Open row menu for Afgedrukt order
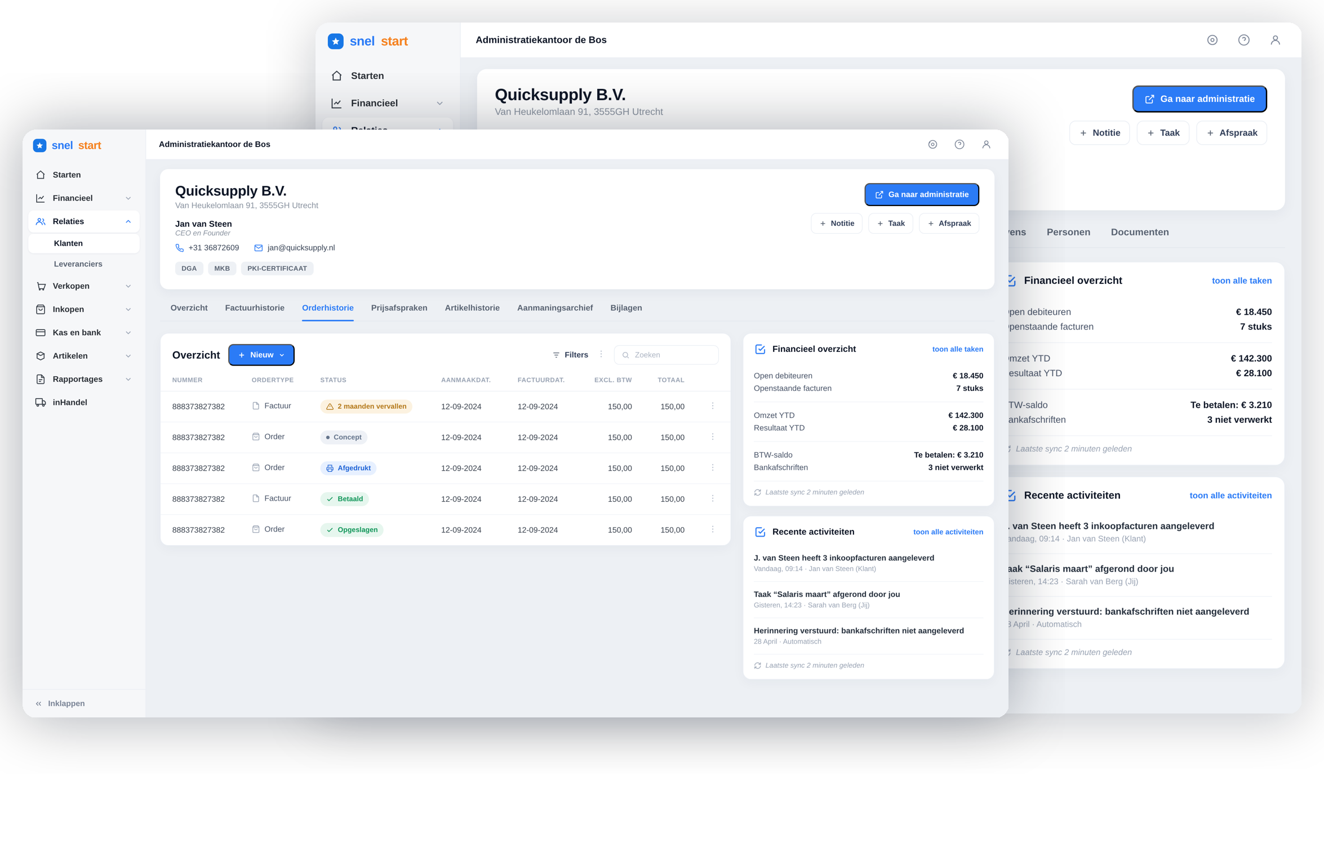1324x843 pixels. 713,468
